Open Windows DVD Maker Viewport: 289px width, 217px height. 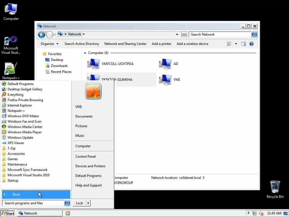pos(23,116)
